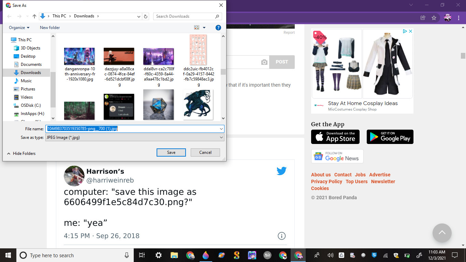This screenshot has height=262, width=466.
Task: Select Pictures in navigation tree
Action: tap(28, 89)
